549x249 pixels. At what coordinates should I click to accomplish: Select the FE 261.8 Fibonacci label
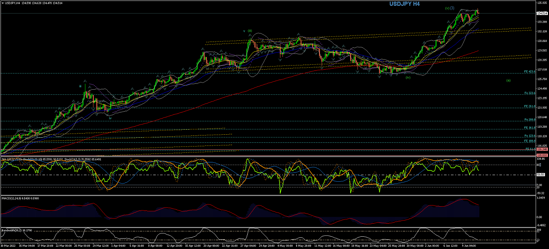pos(530,106)
